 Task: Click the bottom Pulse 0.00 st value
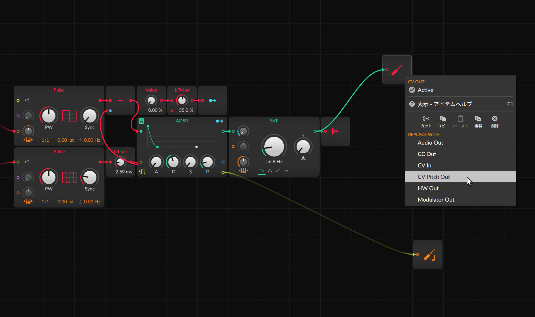point(65,202)
